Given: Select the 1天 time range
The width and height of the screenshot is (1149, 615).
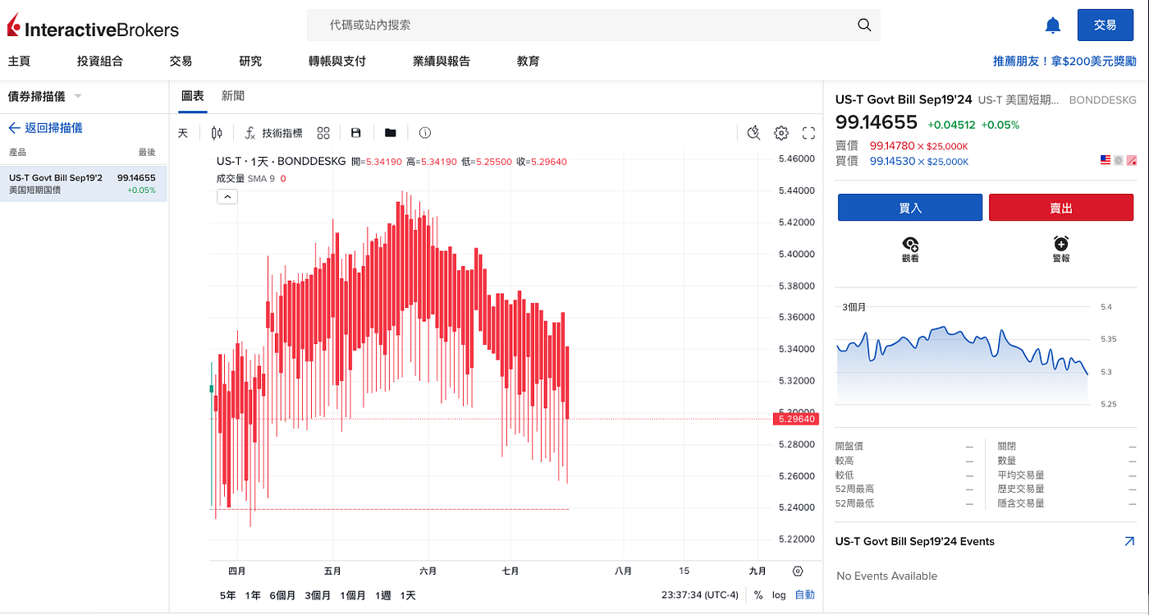Looking at the screenshot, I should [408, 595].
